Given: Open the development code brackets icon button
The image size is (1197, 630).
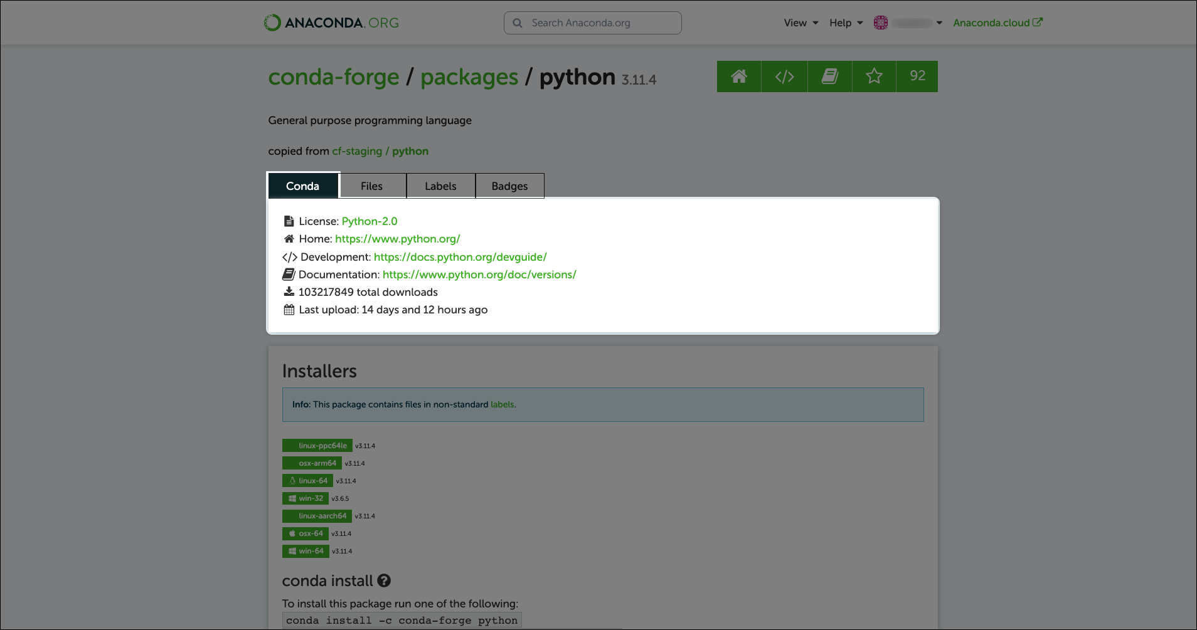Looking at the screenshot, I should tap(784, 76).
